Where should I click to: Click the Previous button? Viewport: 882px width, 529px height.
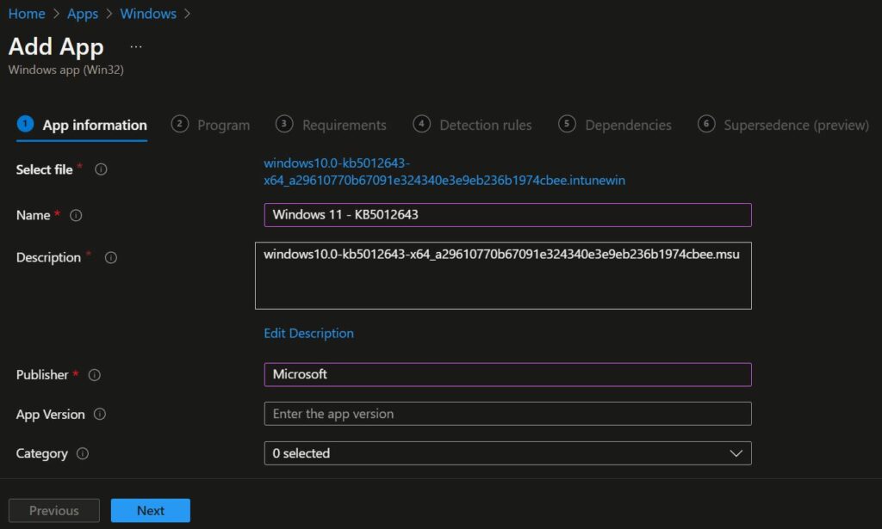point(54,510)
